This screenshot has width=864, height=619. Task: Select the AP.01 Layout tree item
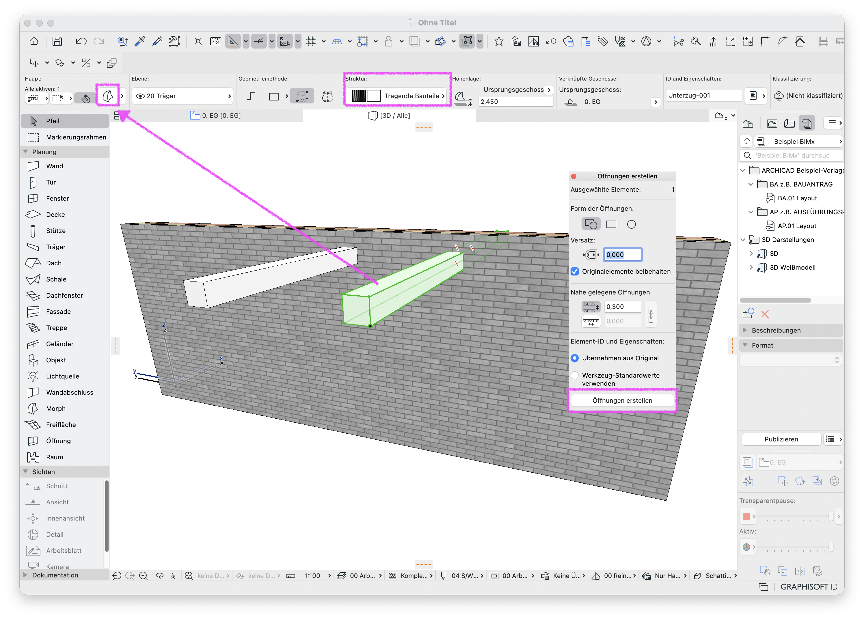pyautogui.click(x=796, y=226)
